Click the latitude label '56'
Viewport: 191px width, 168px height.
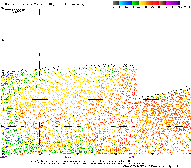pyautogui.click(x=2, y=70)
